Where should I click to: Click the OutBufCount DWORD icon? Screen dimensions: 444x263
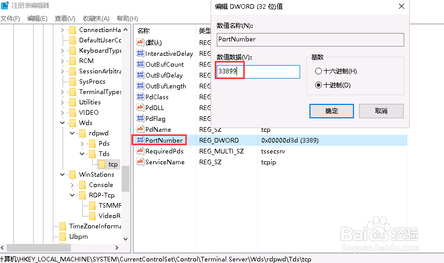(140, 64)
